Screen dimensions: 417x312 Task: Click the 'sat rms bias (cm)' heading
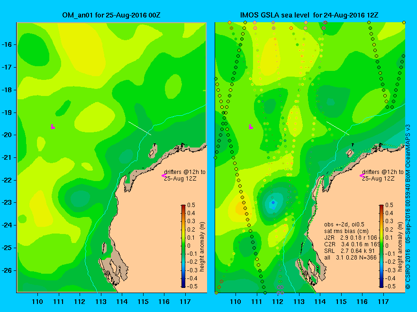[x=346, y=231]
